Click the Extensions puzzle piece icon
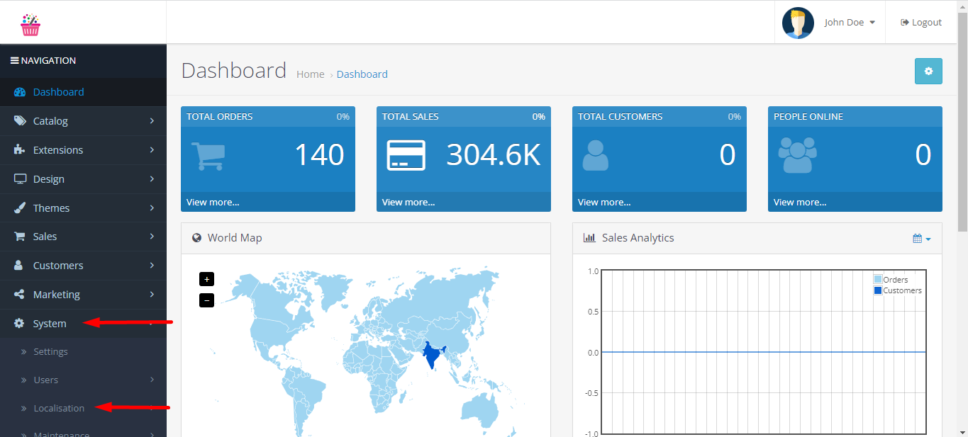This screenshot has width=968, height=437. pyautogui.click(x=20, y=150)
